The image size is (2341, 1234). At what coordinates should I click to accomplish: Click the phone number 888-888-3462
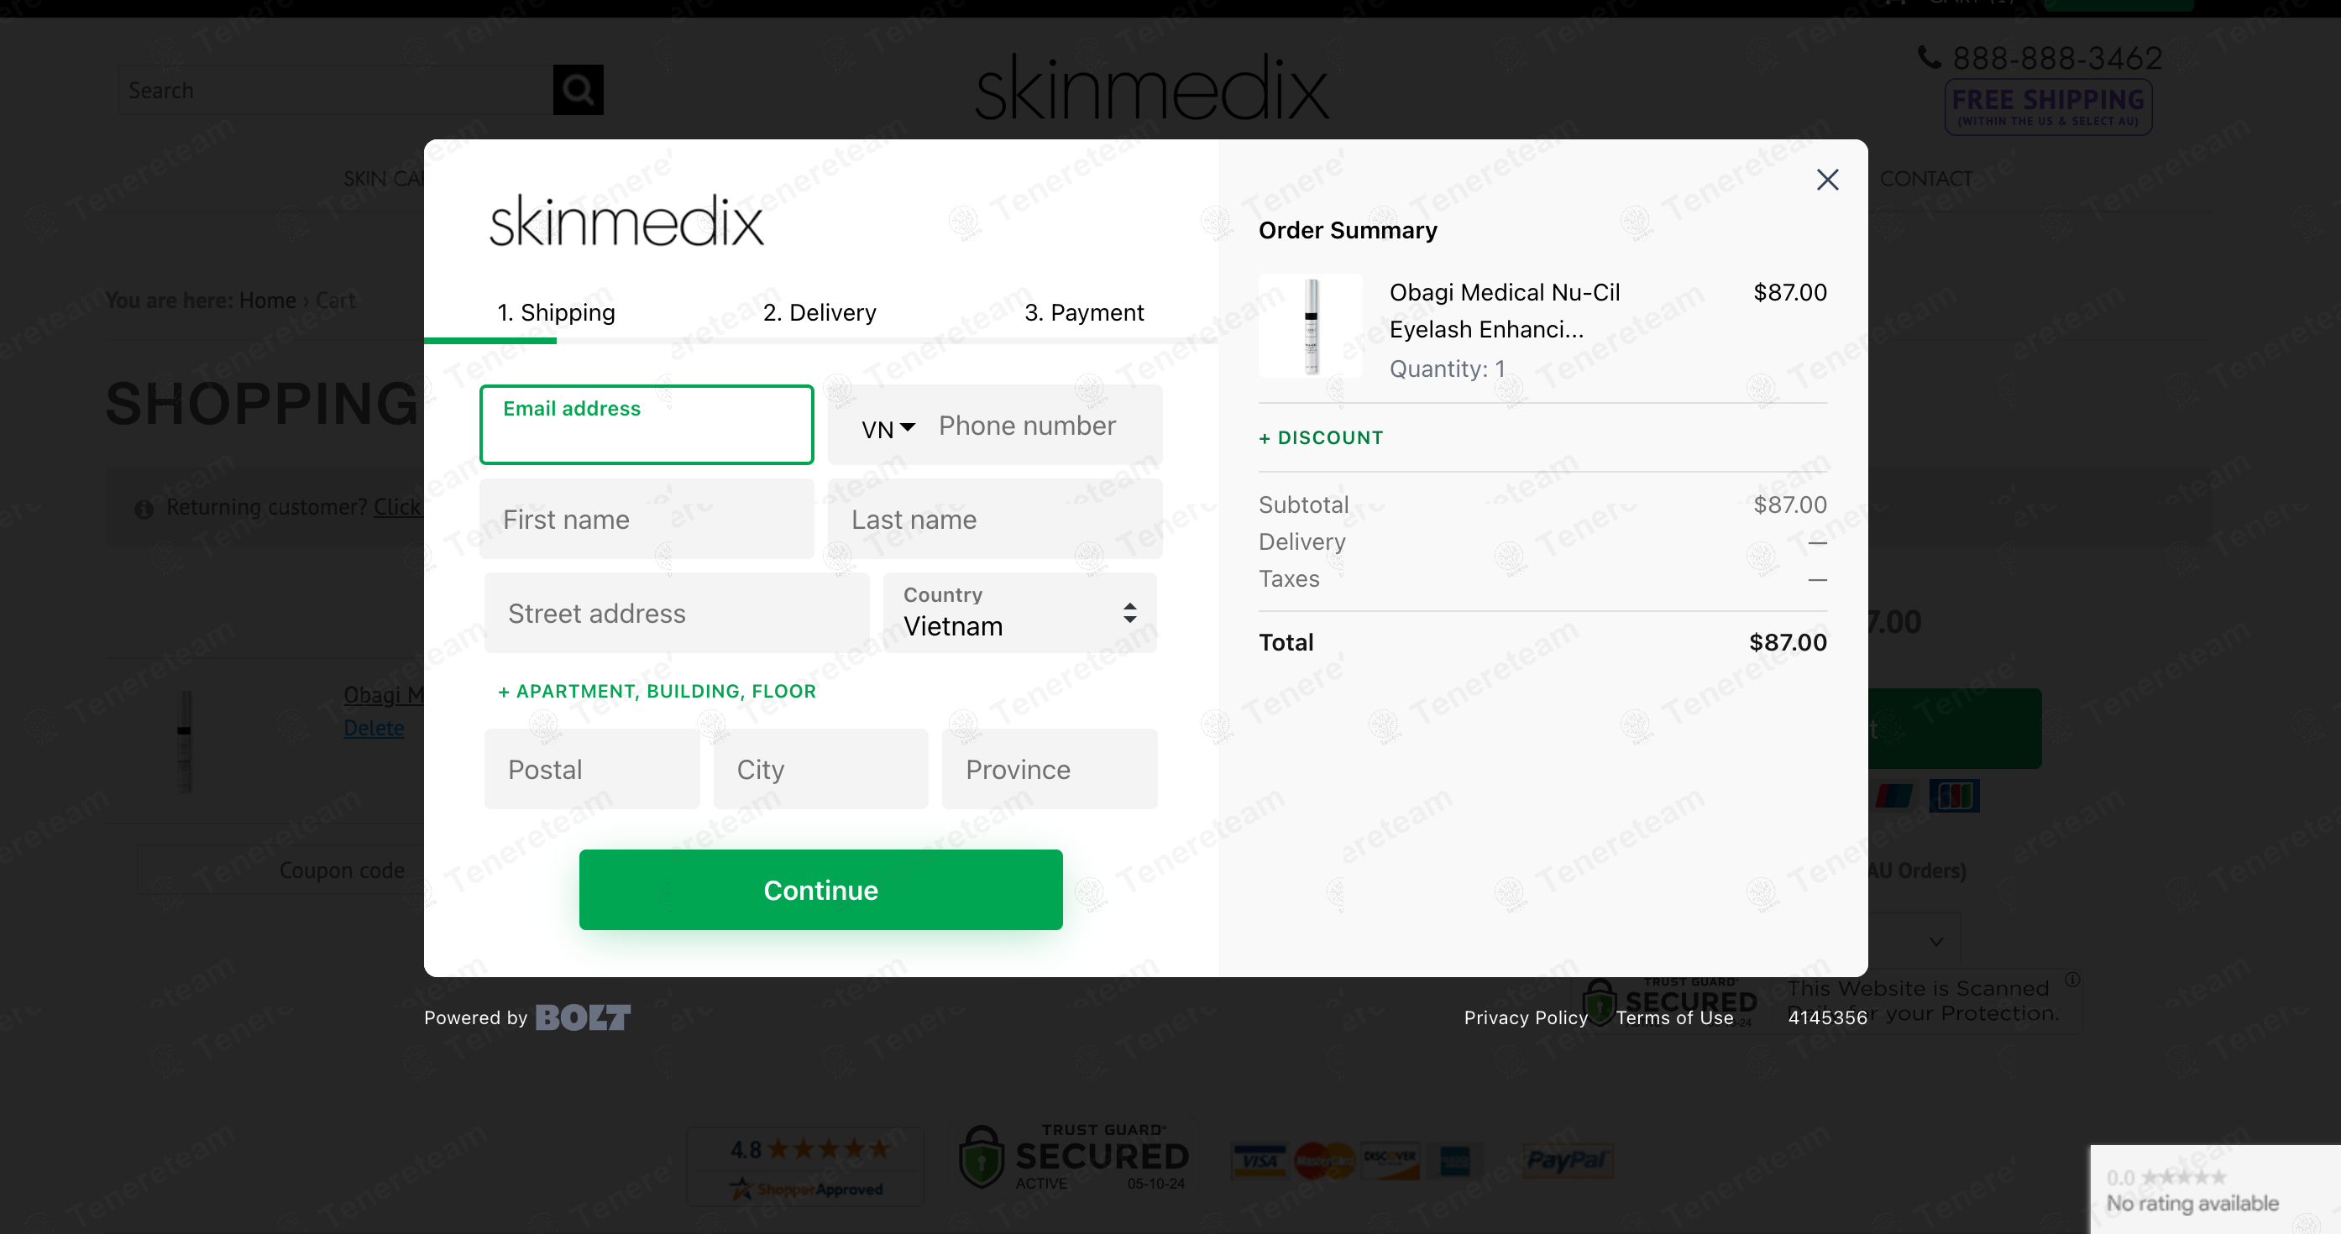[2057, 58]
